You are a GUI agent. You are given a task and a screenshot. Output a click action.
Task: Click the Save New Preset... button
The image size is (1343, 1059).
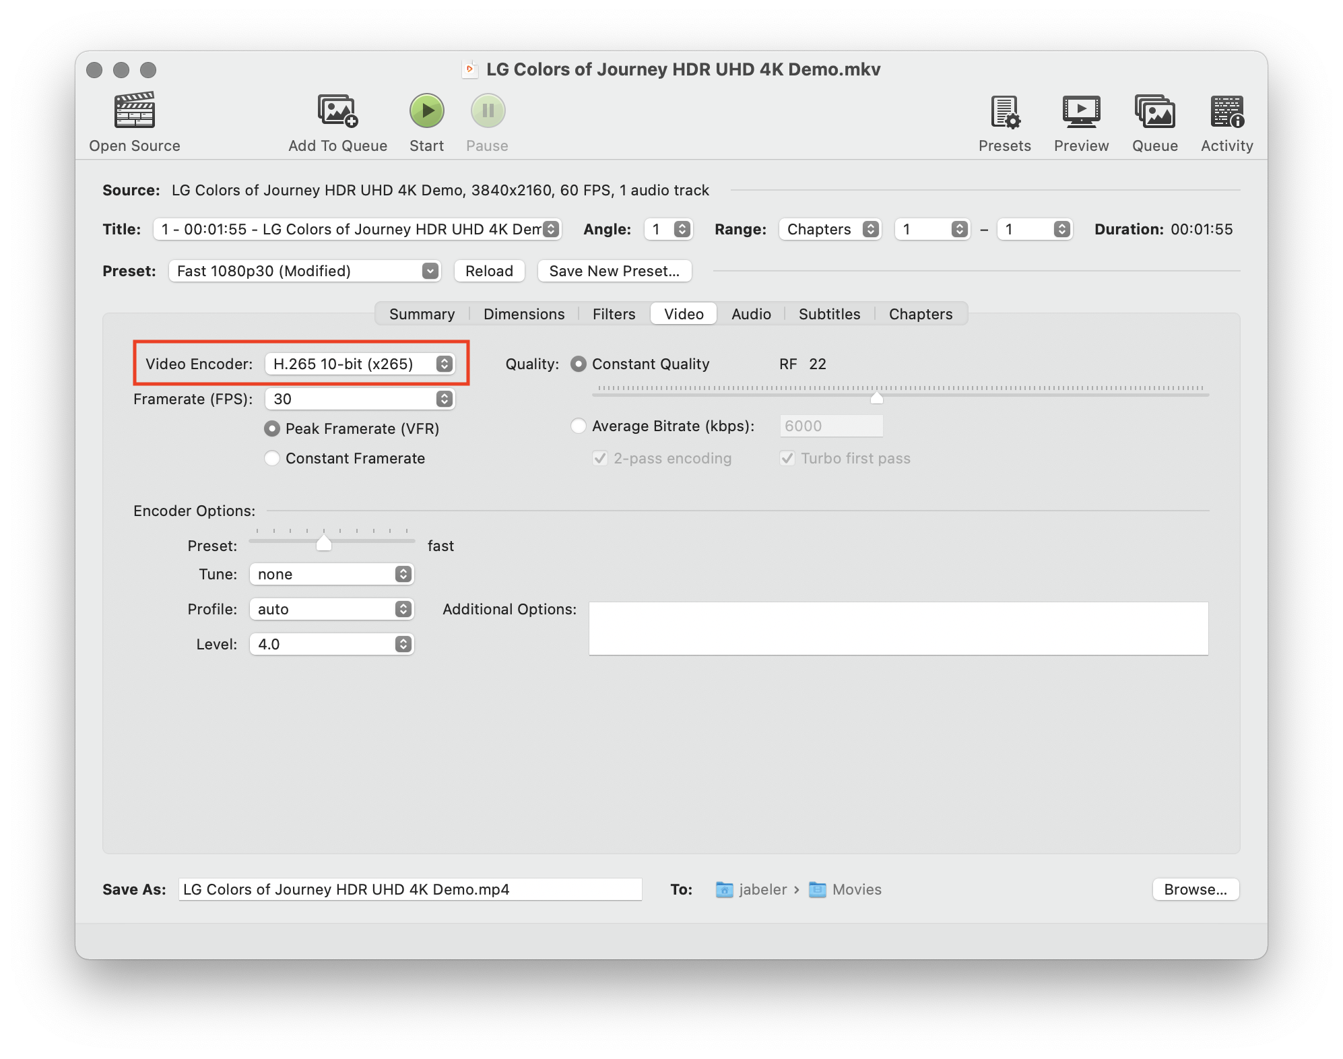pyautogui.click(x=614, y=271)
